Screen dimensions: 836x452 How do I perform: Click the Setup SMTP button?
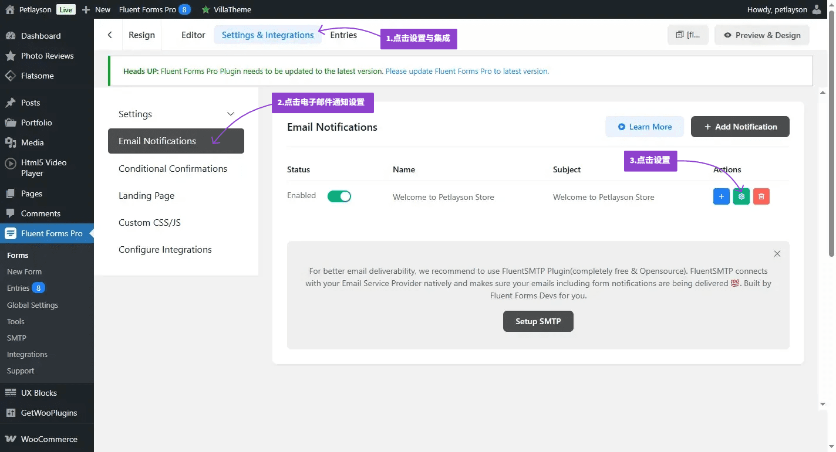(x=538, y=321)
